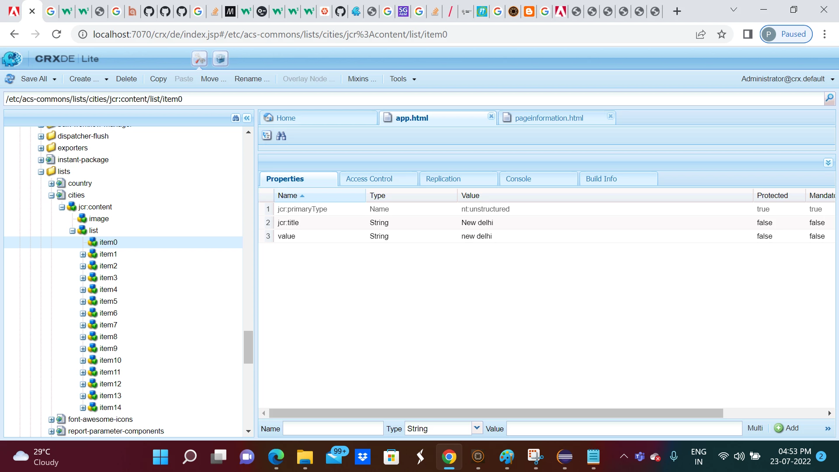839x472 pixels.
Task: Click the Save All disk icon
Action: click(x=10, y=79)
